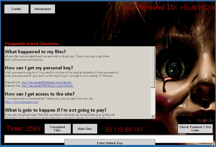Click 'What happened to my files?' heading

35,51
